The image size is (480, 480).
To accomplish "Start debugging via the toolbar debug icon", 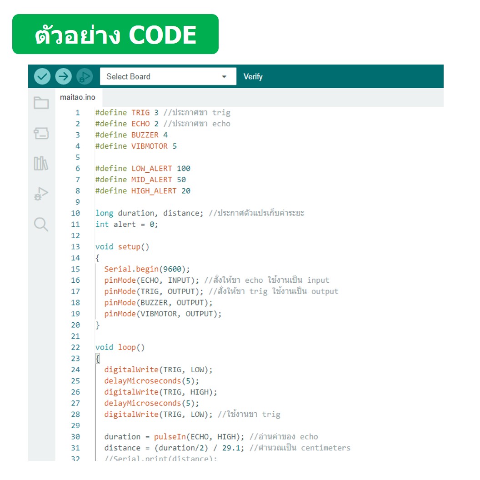I will tap(84, 76).
